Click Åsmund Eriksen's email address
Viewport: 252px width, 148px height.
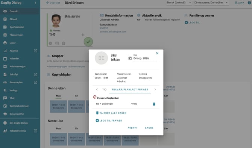click(x=113, y=32)
